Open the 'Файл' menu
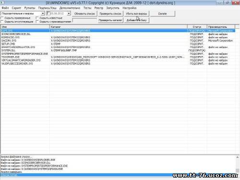 (5, 8)
